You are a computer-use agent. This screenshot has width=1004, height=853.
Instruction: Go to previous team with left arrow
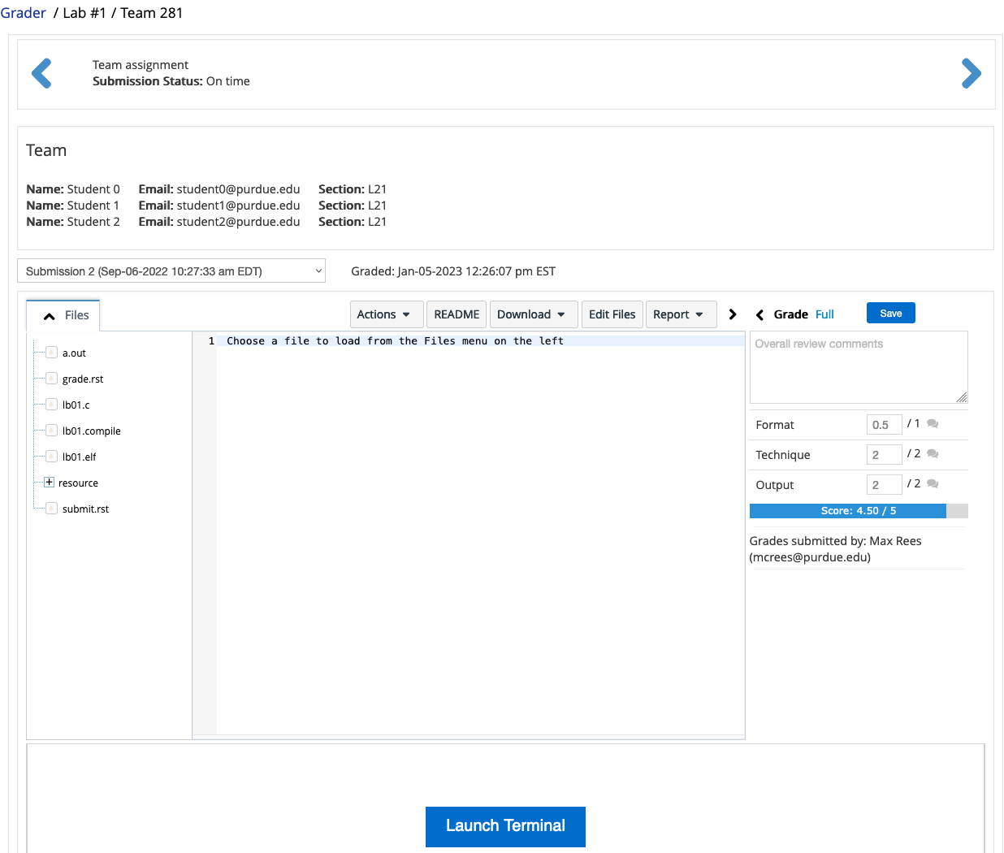tap(41, 73)
